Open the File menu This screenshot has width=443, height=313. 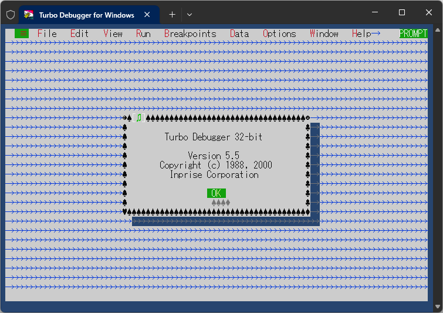47,33
